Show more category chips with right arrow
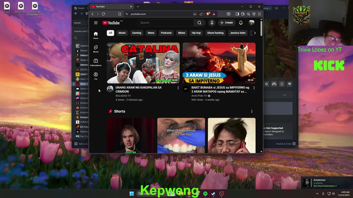The width and height of the screenshot is (353, 198). [255, 33]
